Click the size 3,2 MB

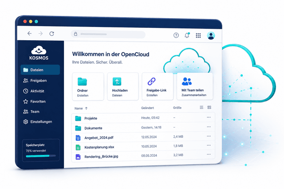coord(178,155)
